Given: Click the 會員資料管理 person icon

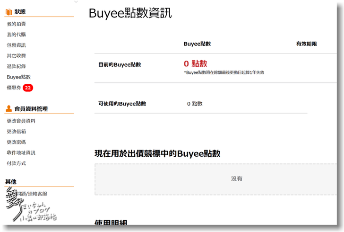Looking at the screenshot, I should click(9, 108).
